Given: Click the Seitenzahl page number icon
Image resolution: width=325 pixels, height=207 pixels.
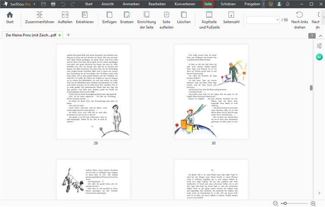Looking at the screenshot, I should [x=231, y=16].
